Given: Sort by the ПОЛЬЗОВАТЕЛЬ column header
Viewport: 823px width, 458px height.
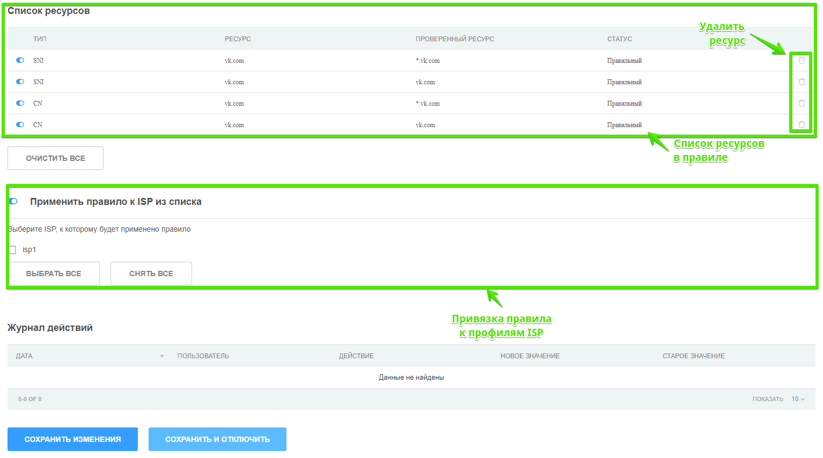Looking at the screenshot, I should [203, 356].
